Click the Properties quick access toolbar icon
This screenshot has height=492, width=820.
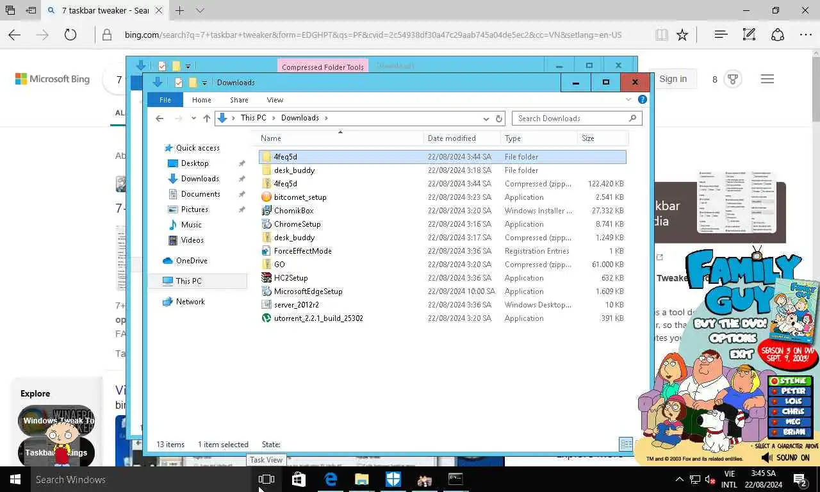coord(178,83)
